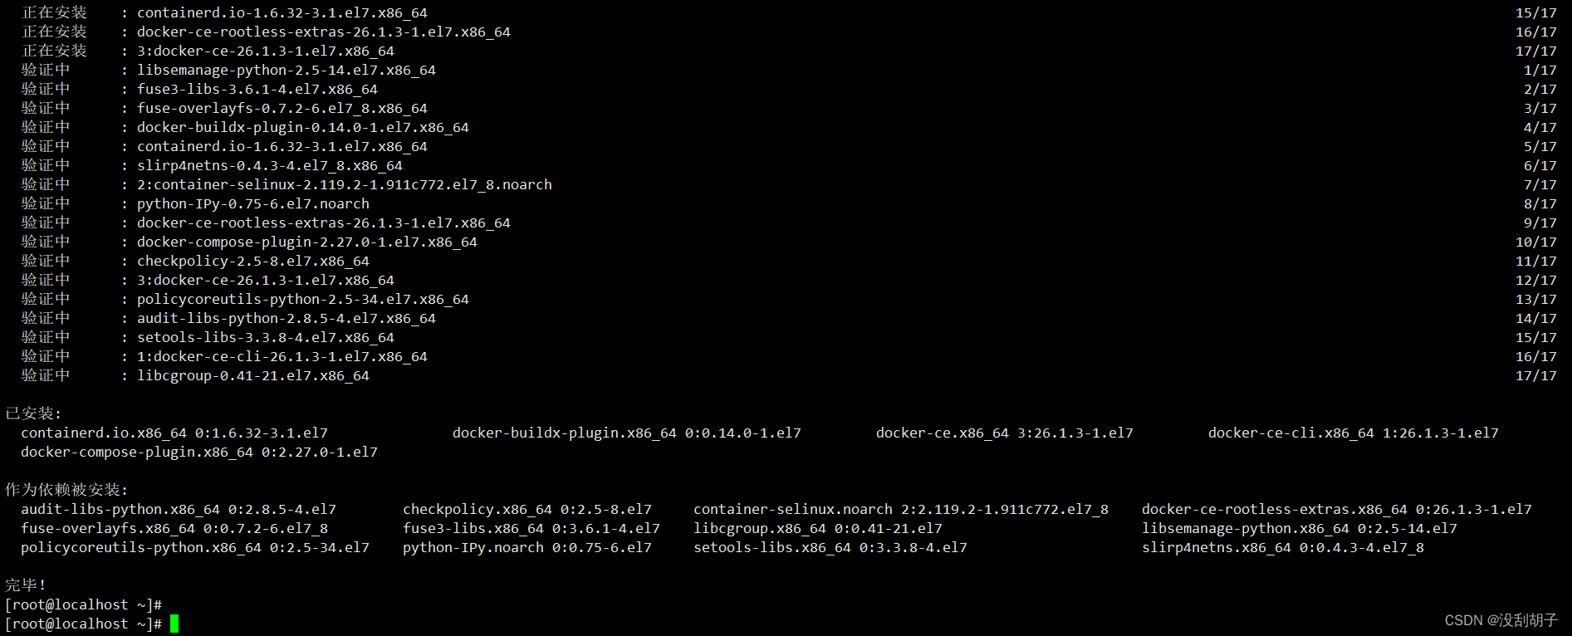Image resolution: width=1572 pixels, height=636 pixels.
Task: Click docker-ce-rootless-extras.x86_64 dependency entry
Action: [1337, 509]
